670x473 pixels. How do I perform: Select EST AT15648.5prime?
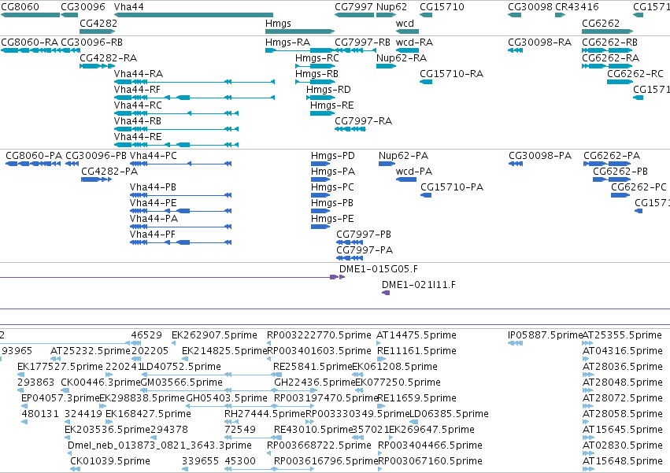point(623,461)
